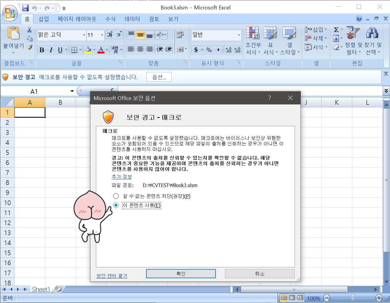Click the vertical scrollbar down arrow
Viewport: 390px width, 303px height.
coord(386,282)
